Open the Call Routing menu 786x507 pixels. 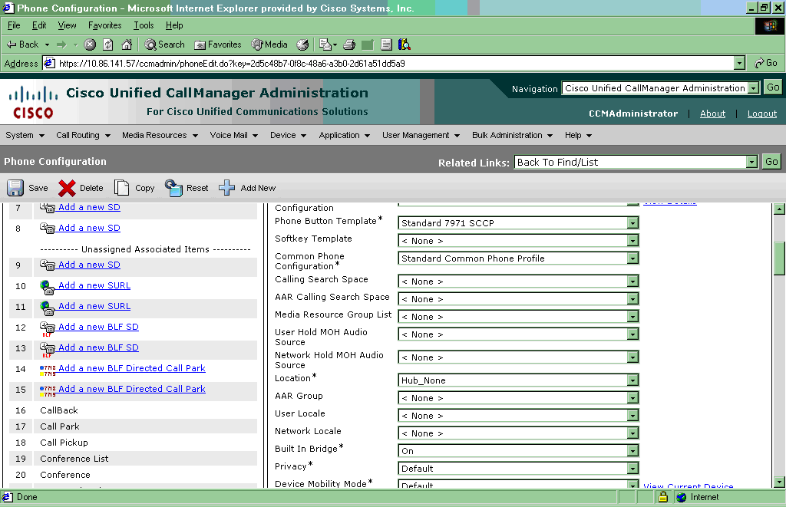[83, 135]
